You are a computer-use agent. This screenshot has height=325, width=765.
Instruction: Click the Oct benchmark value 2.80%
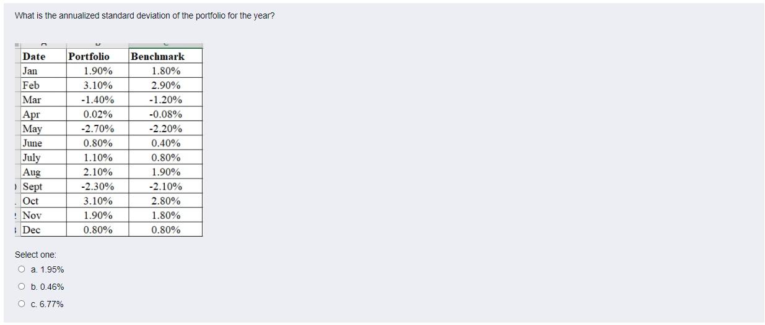pos(166,201)
